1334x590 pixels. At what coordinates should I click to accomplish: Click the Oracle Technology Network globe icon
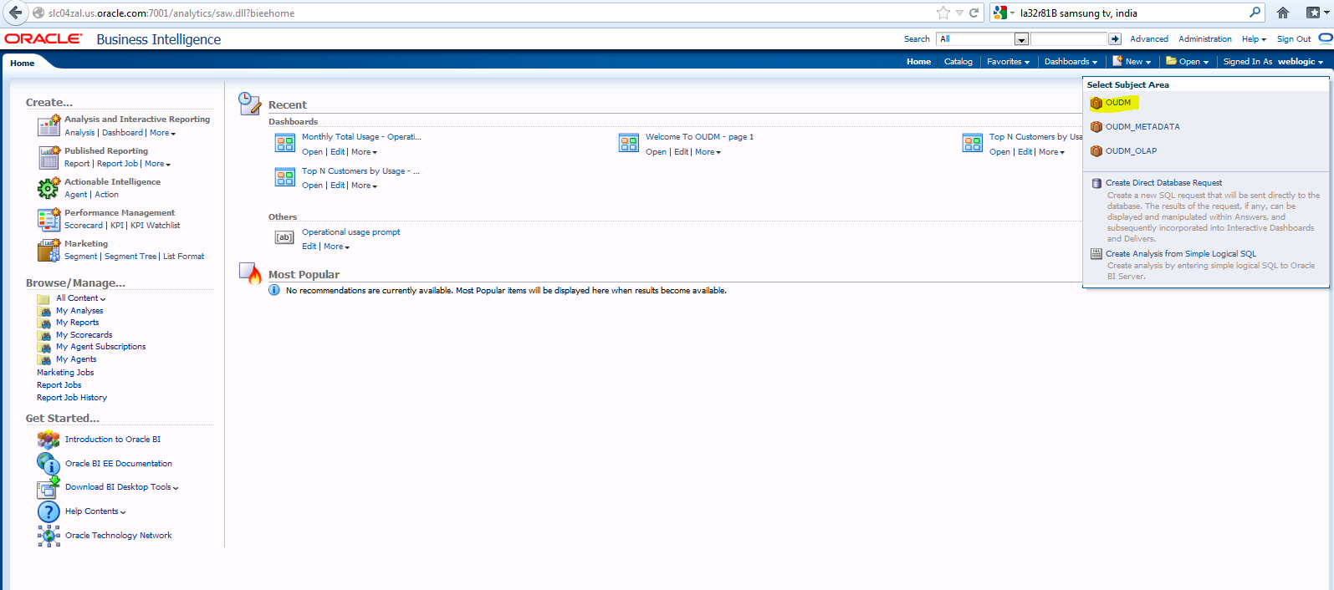coord(49,536)
